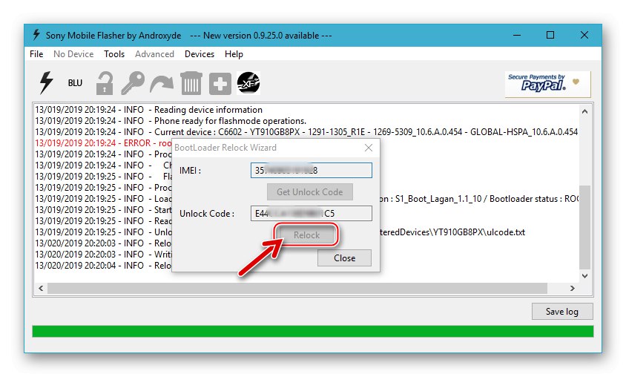Click log text ending 'ulcode.txt'
Viewport: 626px width, 377px height.
[x=452, y=232]
